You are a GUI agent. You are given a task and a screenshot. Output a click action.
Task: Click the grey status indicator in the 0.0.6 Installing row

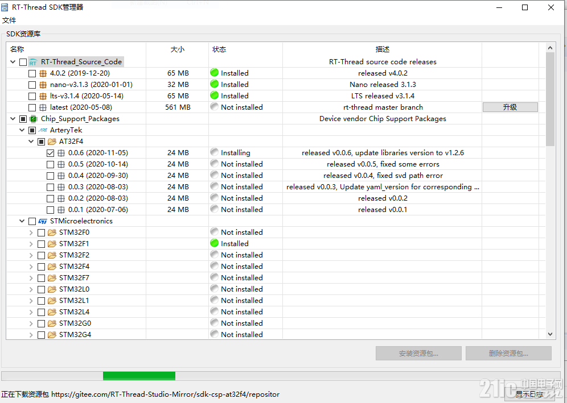(x=215, y=152)
